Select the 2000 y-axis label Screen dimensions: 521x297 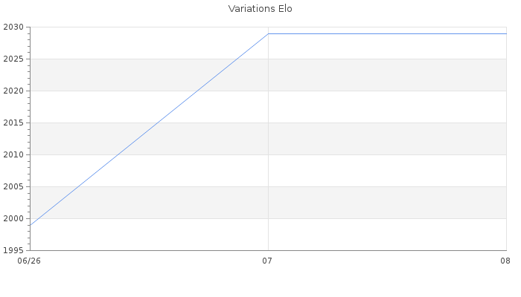click(x=13, y=218)
